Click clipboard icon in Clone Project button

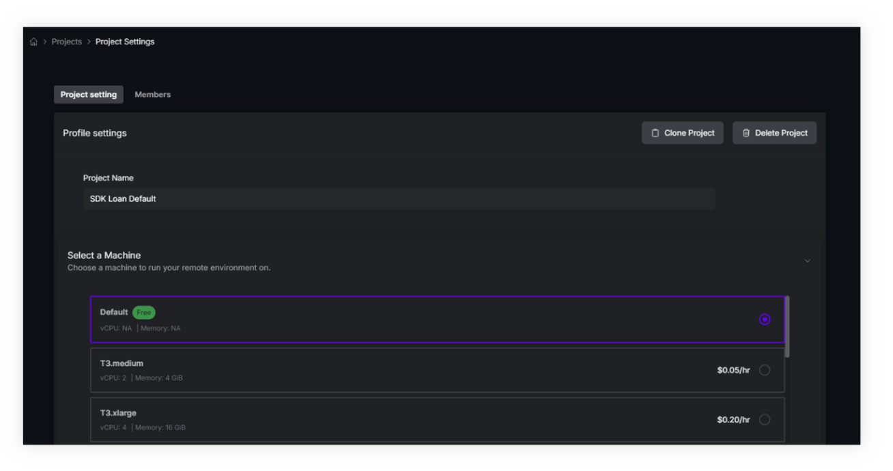pyautogui.click(x=655, y=133)
